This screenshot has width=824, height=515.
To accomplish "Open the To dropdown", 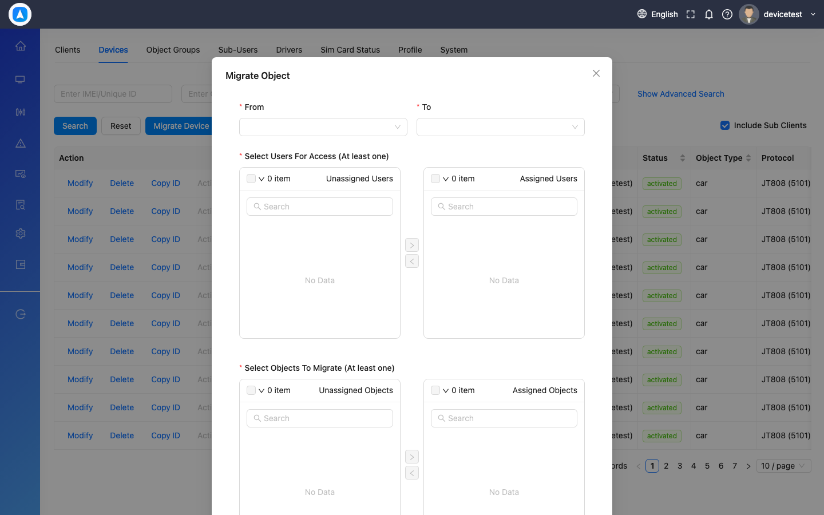I will pyautogui.click(x=501, y=127).
